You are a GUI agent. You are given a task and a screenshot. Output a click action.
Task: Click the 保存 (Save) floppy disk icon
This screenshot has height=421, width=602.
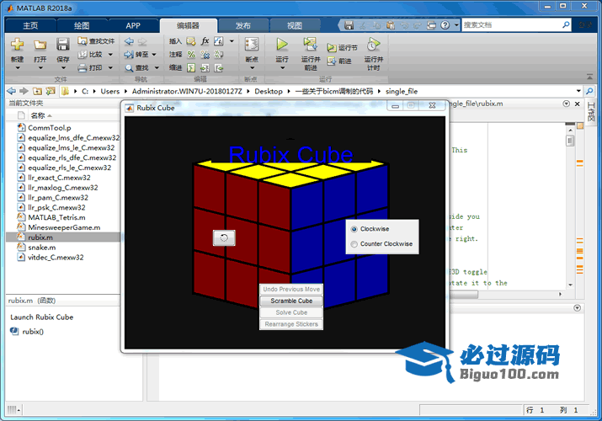point(62,44)
